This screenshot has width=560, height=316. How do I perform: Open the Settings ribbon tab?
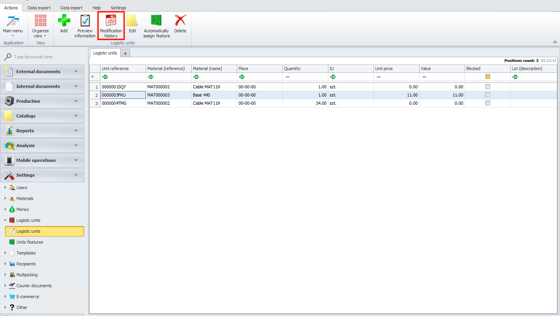pos(118,8)
